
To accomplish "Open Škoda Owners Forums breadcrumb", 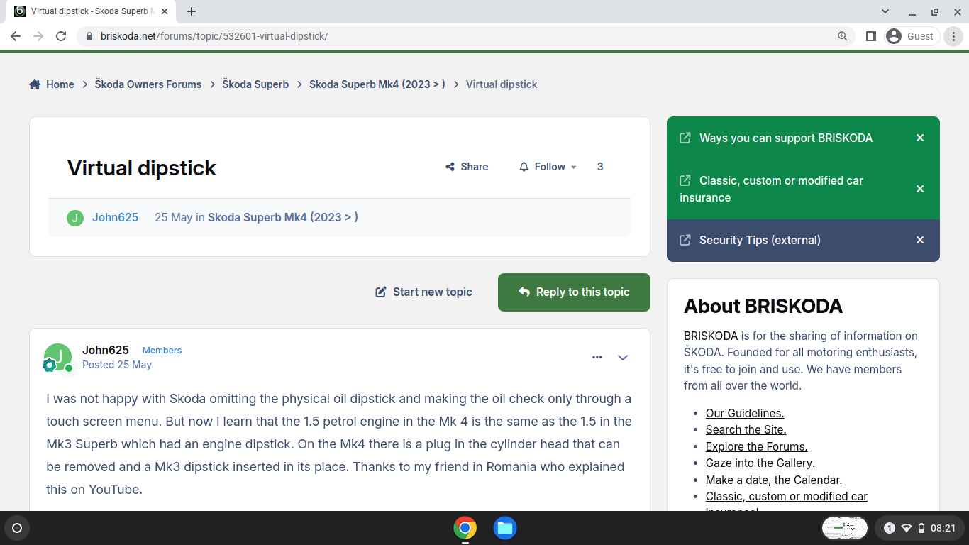I will pos(148,84).
